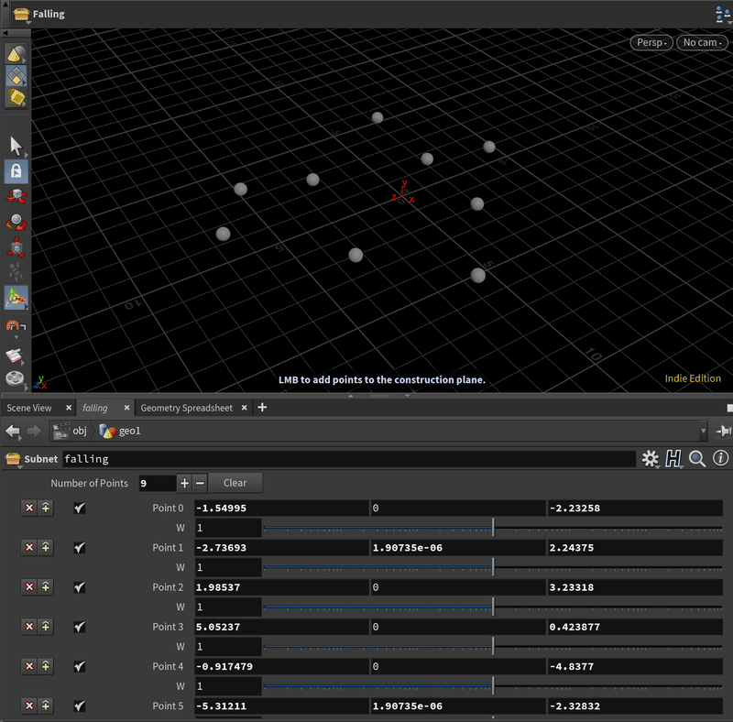Toggle the Point 3 enable checkbox
The width and height of the screenshot is (733, 722).
(x=80, y=627)
